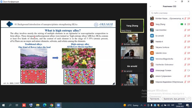
Task: Click Марина Вадимівна Оберлинська's camera-off icon
Action: pyautogui.click(x=189, y=82)
